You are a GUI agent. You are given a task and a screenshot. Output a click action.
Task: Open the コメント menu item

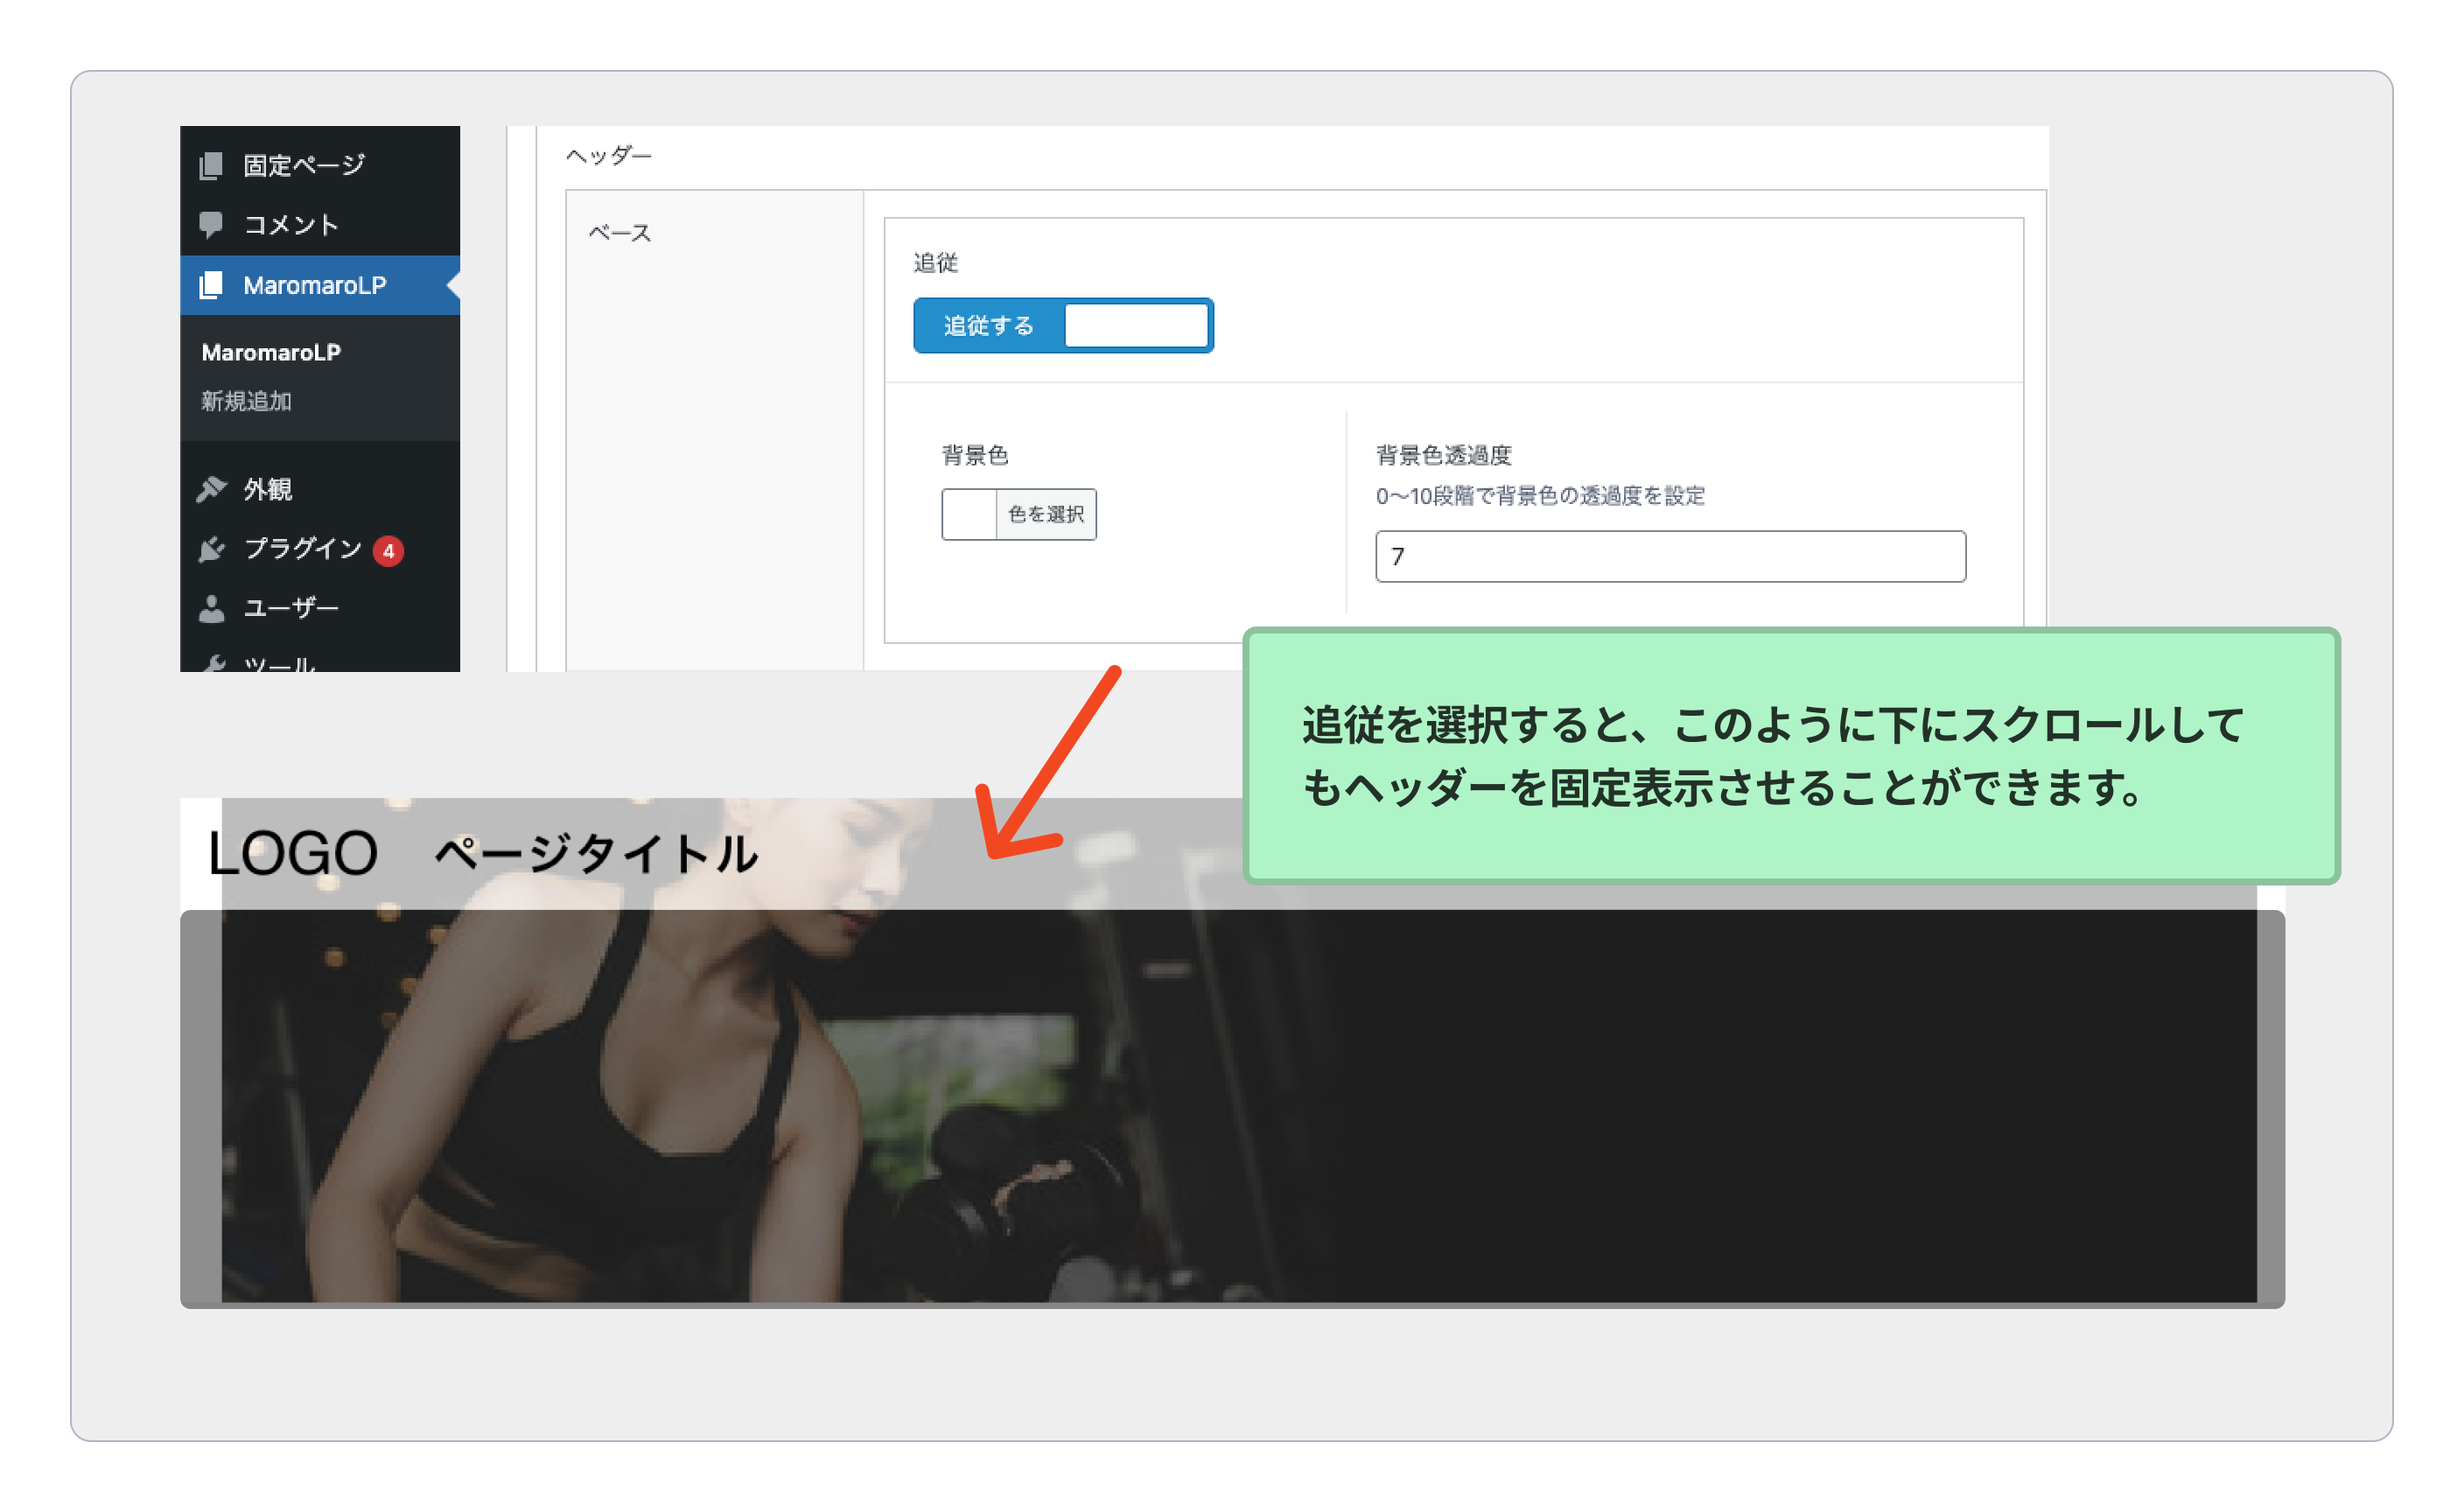[291, 224]
